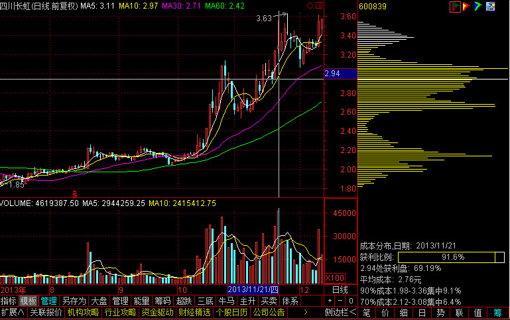Image resolution: width=510 pixels, height=320 pixels.
Task: Click the right chevron after 公司公告
Action: coord(305,312)
